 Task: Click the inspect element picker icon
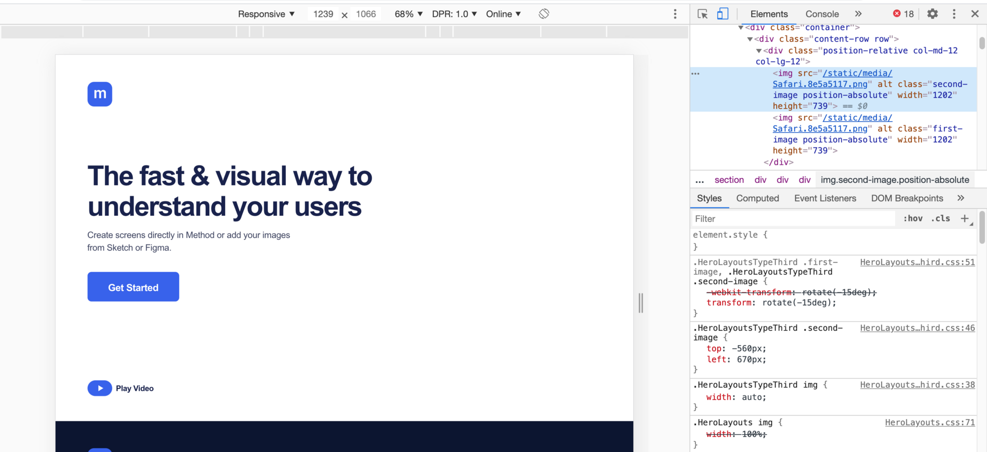[702, 14]
